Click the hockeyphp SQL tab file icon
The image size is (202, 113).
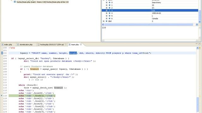pos(39,45)
